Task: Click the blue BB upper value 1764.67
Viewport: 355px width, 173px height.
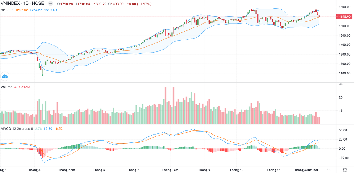Action: coord(36,10)
